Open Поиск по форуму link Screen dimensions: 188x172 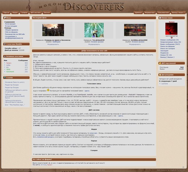(x=167, y=46)
